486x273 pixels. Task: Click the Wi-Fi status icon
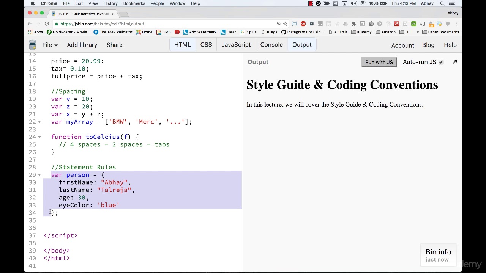(363, 3)
